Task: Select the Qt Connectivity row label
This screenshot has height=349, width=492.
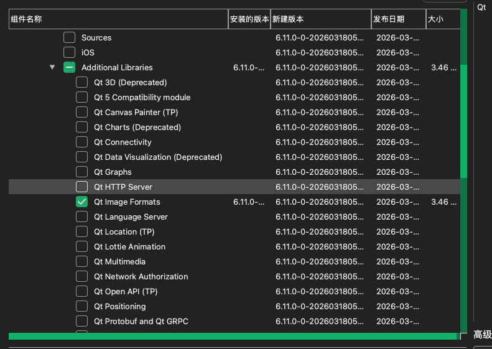Action: click(123, 142)
